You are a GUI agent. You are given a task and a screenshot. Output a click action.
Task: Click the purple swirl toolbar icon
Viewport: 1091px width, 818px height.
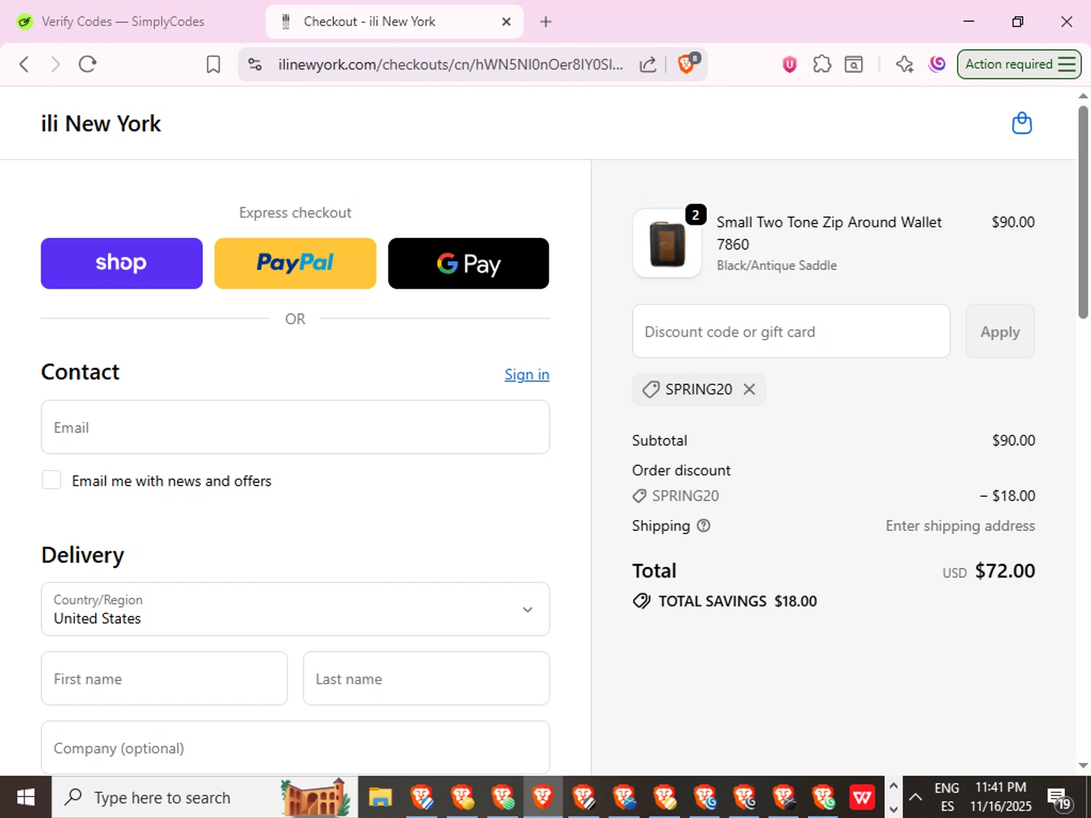938,64
